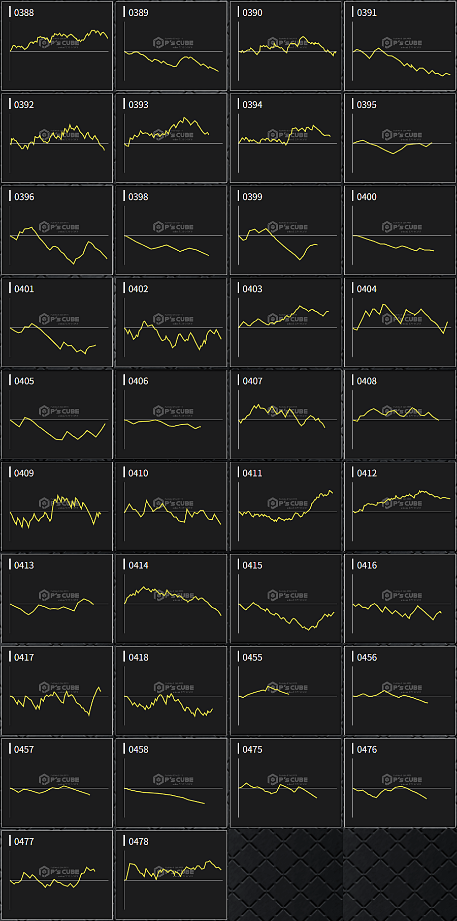Open the 0455 graph thumbnail
This screenshot has width=457, height=921.
click(x=285, y=691)
